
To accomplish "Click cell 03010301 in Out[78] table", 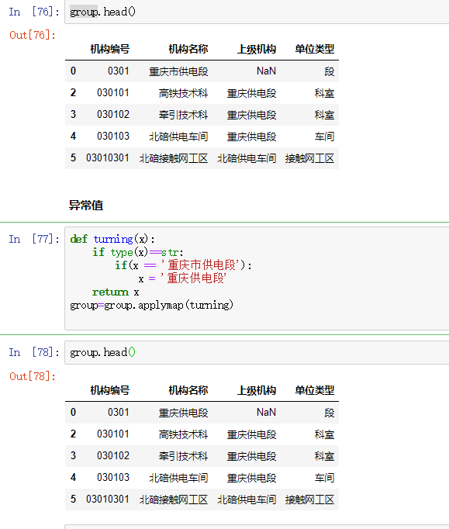I will [x=108, y=499].
